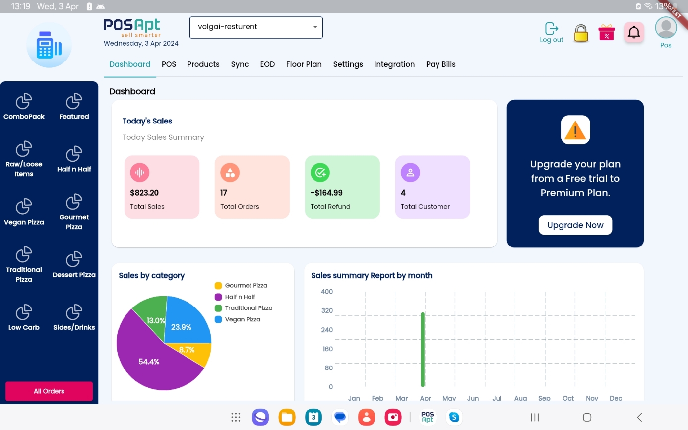Open the notification bell
The image size is (688, 430).
click(x=633, y=31)
